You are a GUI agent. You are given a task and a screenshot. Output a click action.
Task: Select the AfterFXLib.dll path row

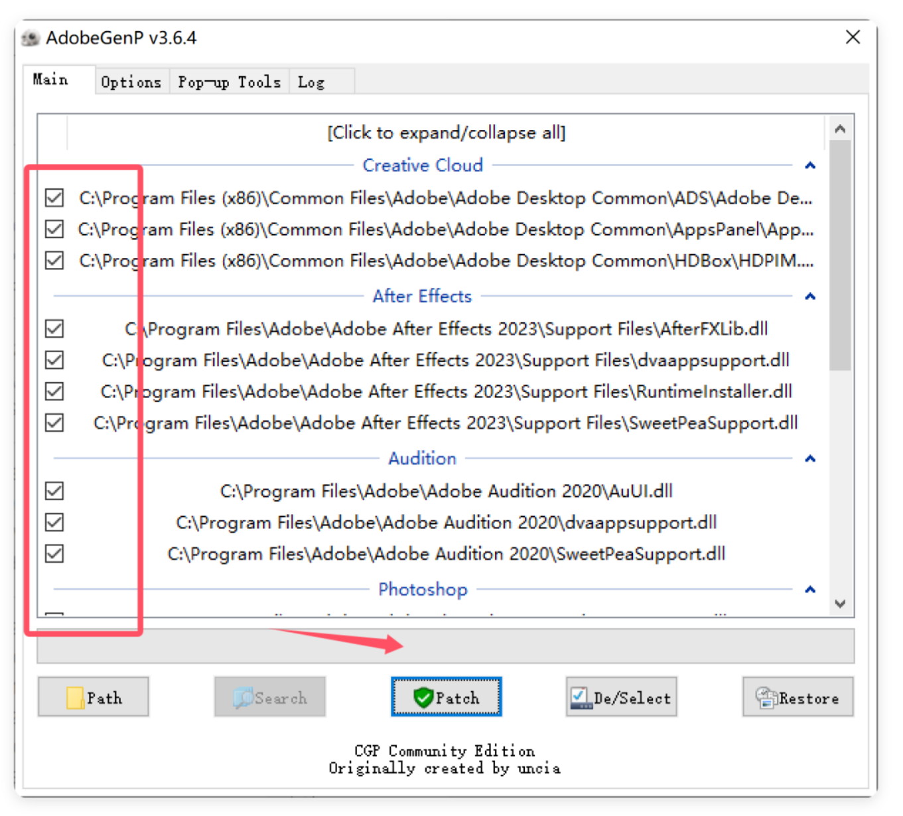(446, 328)
